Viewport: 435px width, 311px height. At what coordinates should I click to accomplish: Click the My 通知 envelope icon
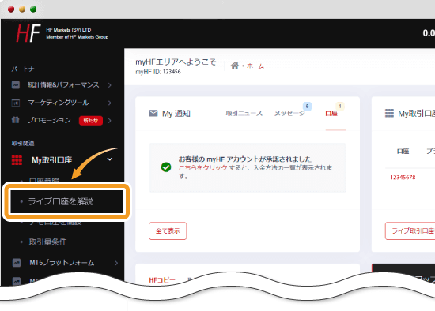click(x=153, y=113)
